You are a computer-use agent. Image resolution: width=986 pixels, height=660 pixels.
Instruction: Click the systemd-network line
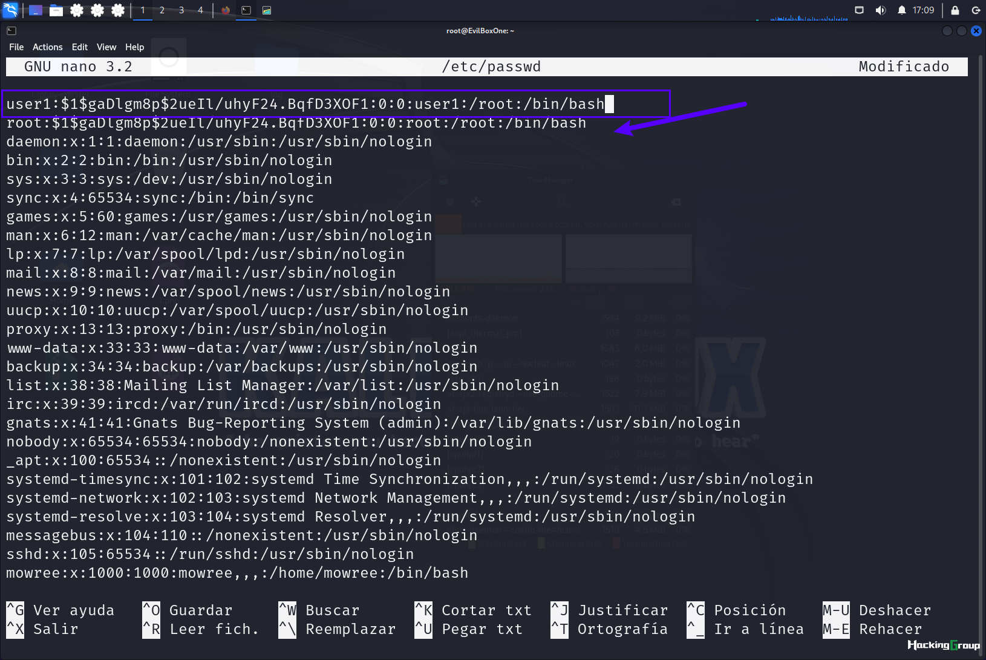tap(396, 498)
